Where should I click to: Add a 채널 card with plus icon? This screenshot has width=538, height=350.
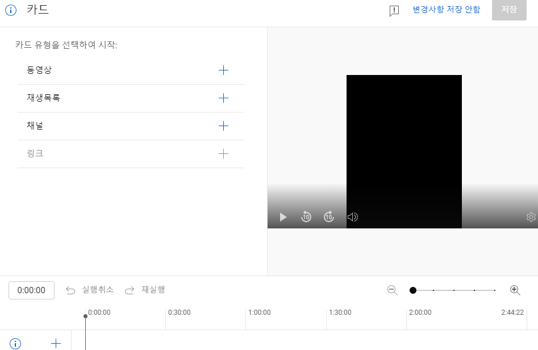coord(223,126)
